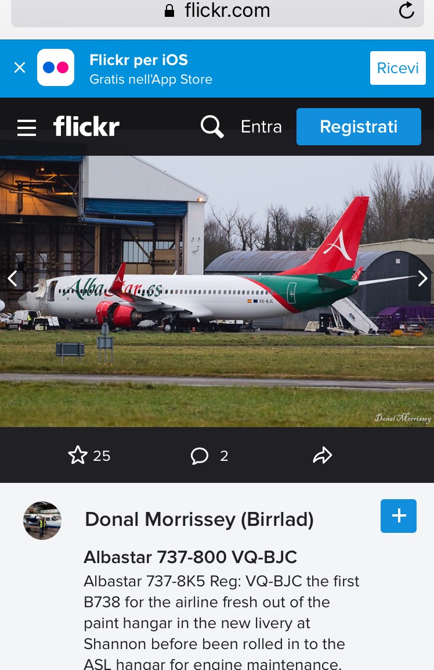
Task: Tap Donal Morrissey's profile avatar
Action: (42, 520)
